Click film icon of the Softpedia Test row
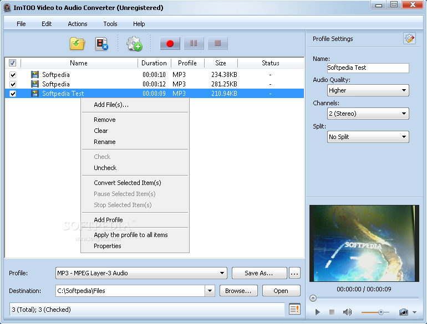This screenshot has width=427, height=324. click(x=35, y=94)
